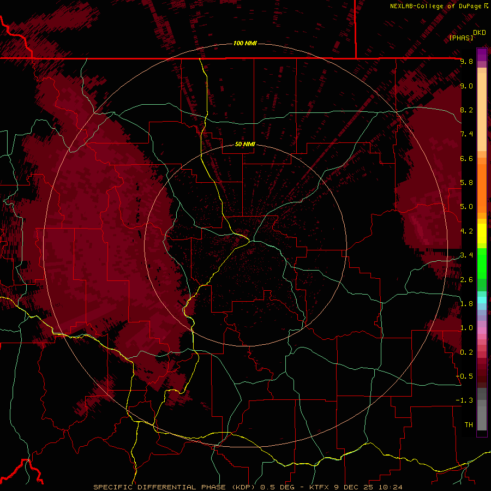The height and width of the screenshot is (491, 491).
Task: Click the 6.6 value on color scale
Action: click(x=466, y=158)
